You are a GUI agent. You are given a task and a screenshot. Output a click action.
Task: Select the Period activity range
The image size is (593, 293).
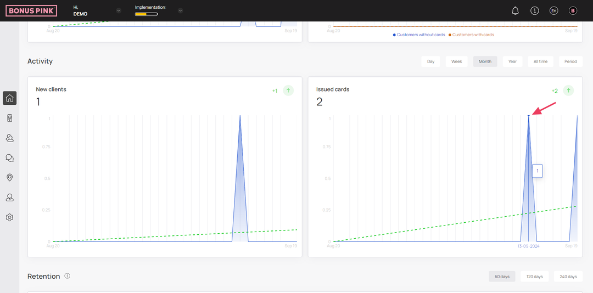(570, 61)
